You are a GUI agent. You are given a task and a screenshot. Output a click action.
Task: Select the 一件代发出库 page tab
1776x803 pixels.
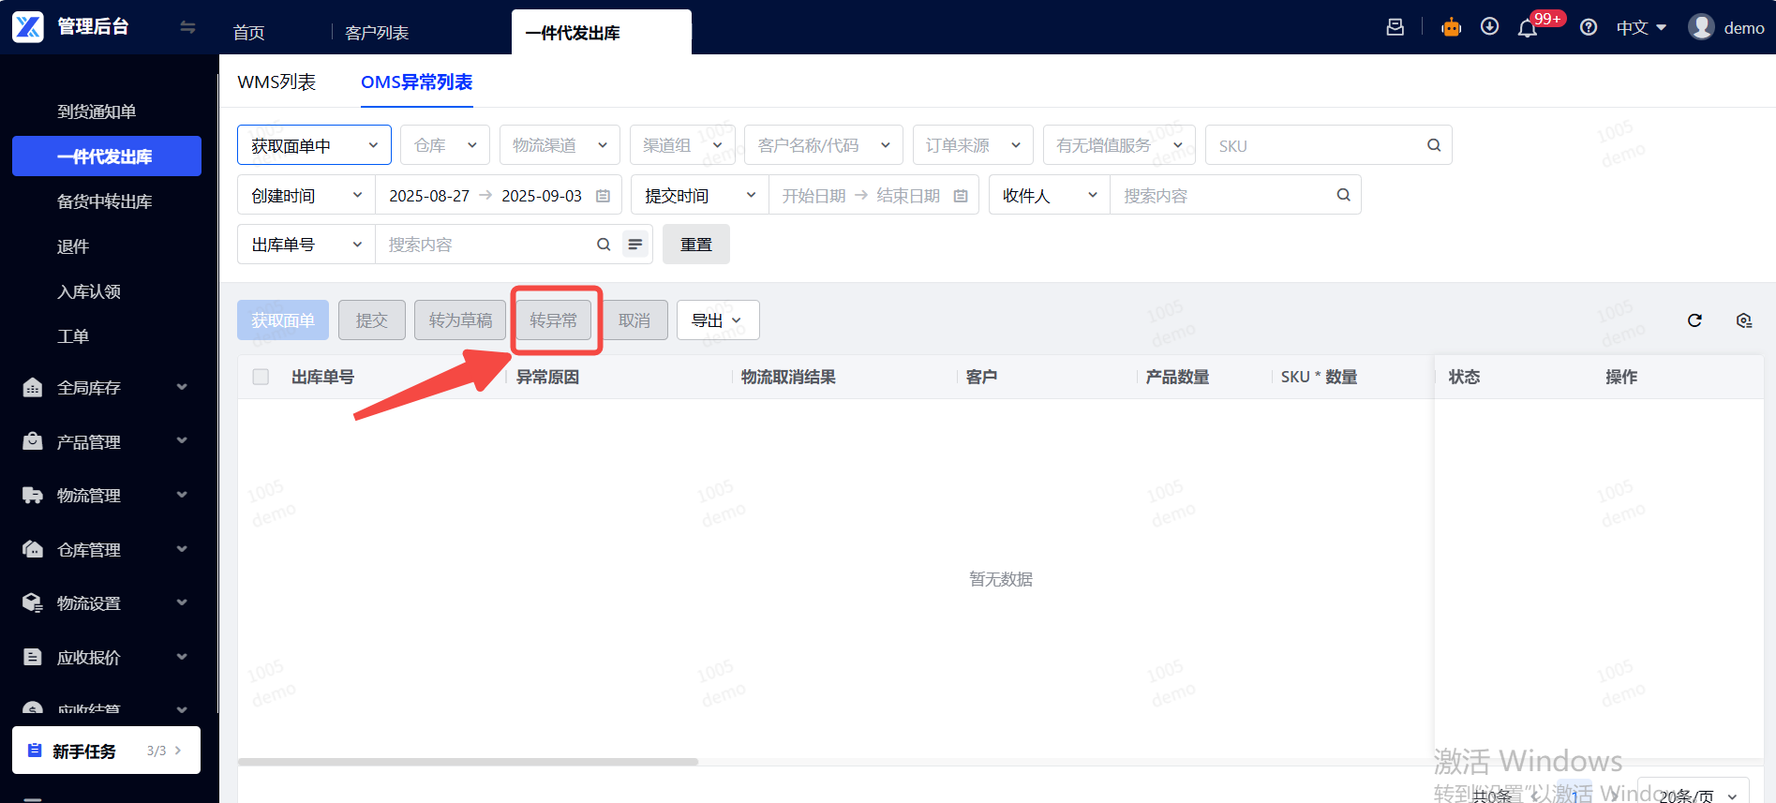tap(601, 33)
